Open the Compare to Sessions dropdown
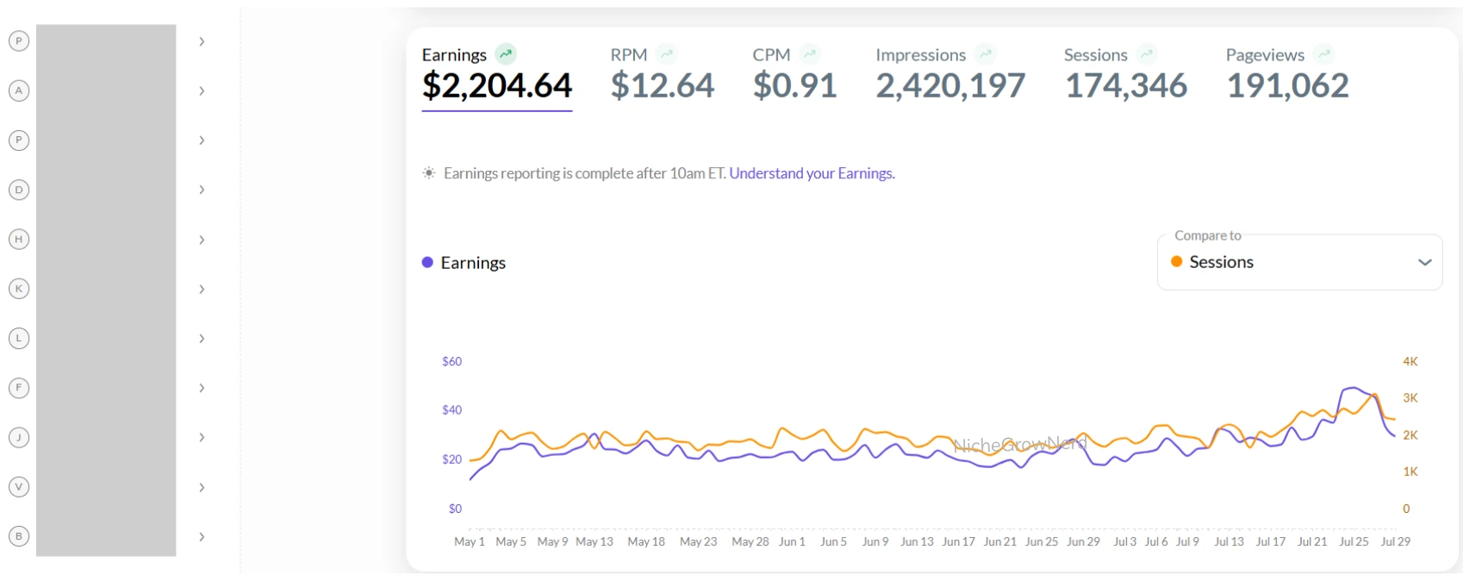This screenshot has width=1463, height=581. tap(1299, 262)
